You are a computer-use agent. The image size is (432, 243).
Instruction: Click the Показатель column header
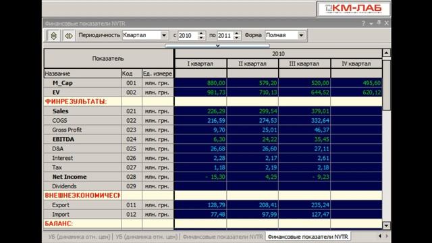(109, 59)
